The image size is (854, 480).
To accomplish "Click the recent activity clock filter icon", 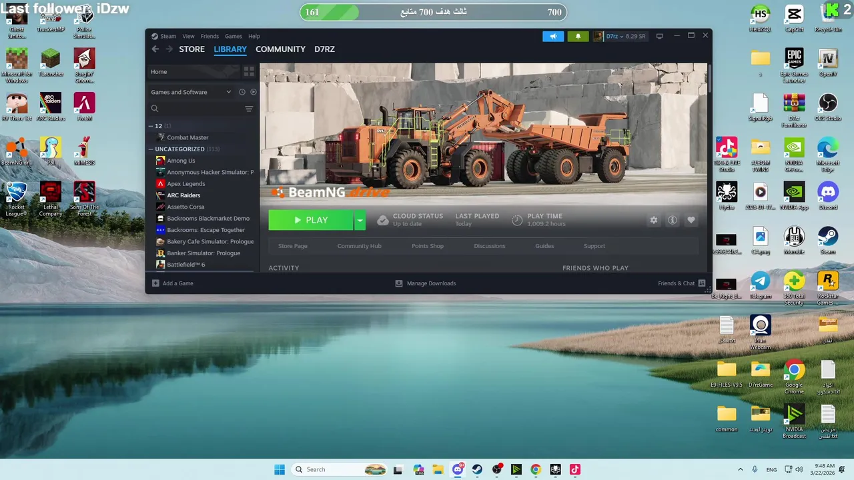I will tap(242, 92).
